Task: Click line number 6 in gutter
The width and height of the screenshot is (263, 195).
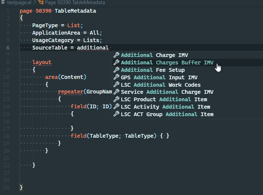Action: [x=8, y=48]
